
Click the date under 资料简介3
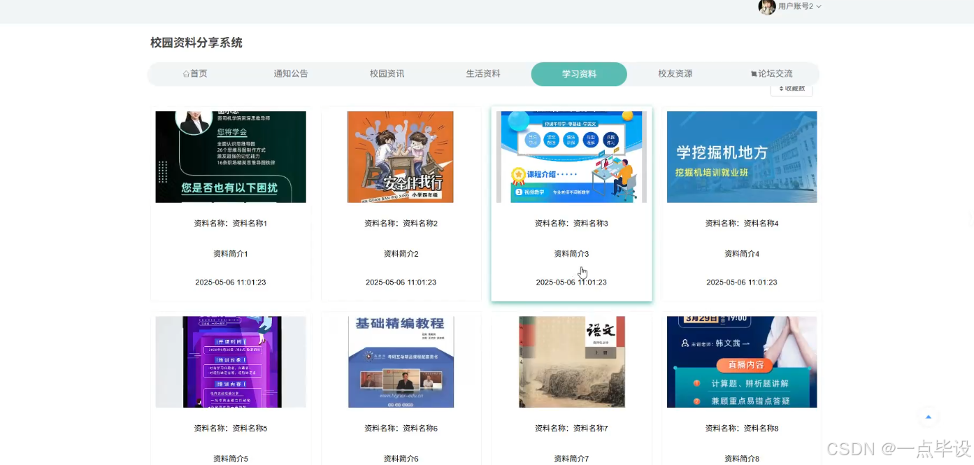[x=571, y=282]
